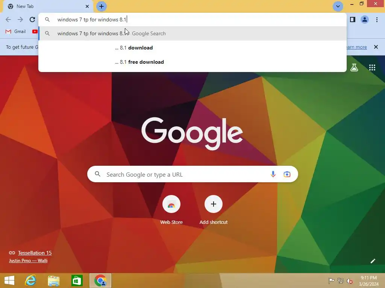The height and width of the screenshot is (288, 385).
Task: Open network status tray icon
Action: coord(341,280)
